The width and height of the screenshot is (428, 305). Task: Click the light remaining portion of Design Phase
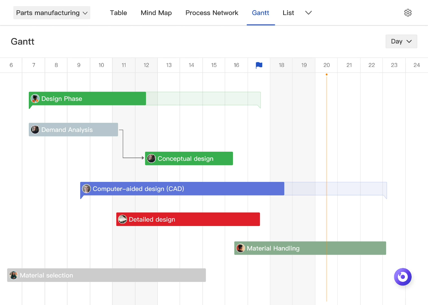pos(203,99)
